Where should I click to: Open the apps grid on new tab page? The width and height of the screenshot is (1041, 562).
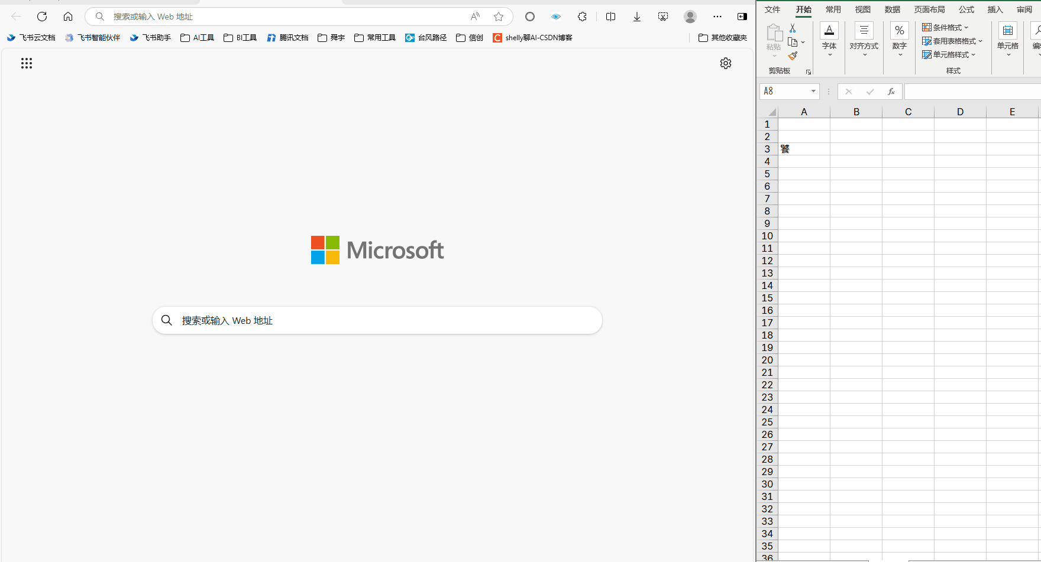pos(27,63)
